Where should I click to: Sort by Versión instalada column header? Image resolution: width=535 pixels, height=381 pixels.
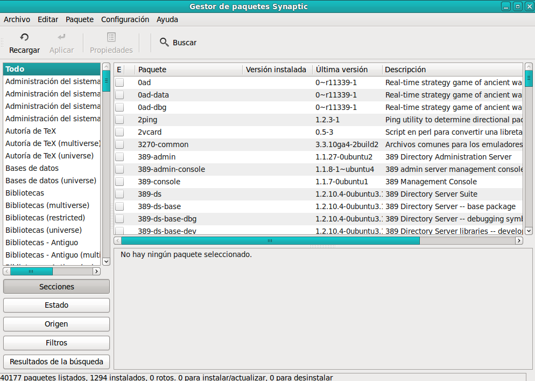pyautogui.click(x=277, y=70)
